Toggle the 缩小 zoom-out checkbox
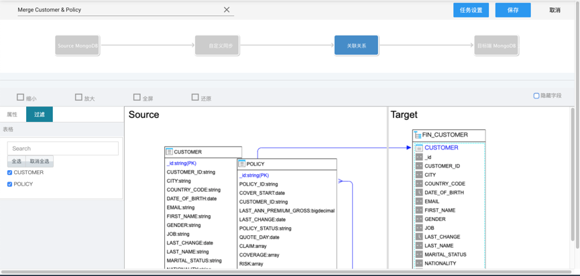 pos(20,97)
